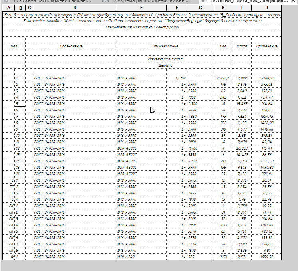This screenshot has height=271, width=298.
Task: Click the 'Обозначение' header cell
Action: [x=71, y=46]
